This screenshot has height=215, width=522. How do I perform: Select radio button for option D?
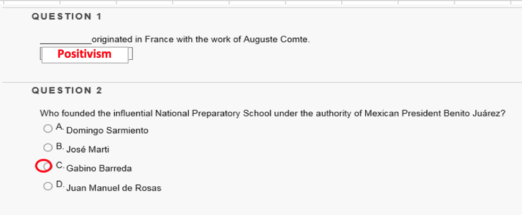tap(48, 186)
